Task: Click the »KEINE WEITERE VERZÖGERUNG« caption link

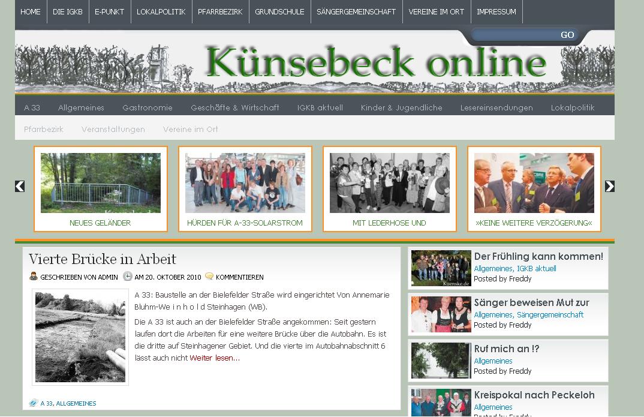Action: click(534, 223)
